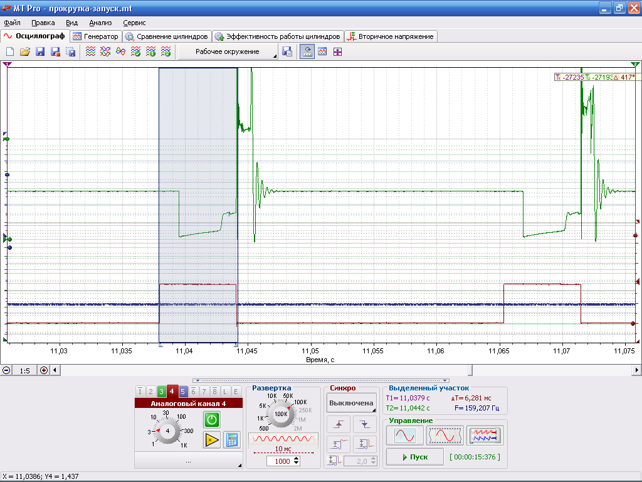Viewport: 642px width, 482px height.
Task: Expand the '...' channel options bar
Action: 188,460
